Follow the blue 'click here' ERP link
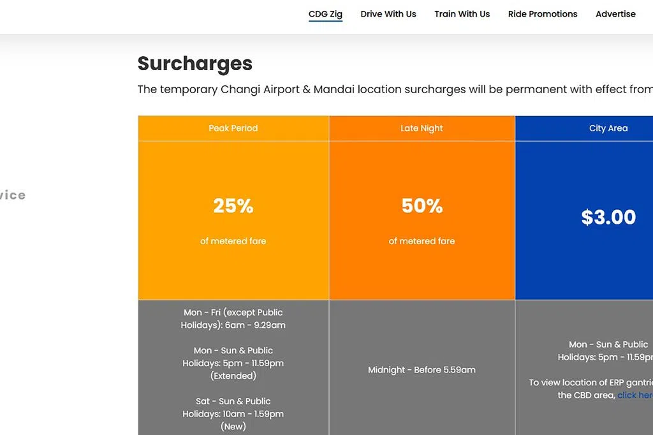The width and height of the screenshot is (653, 435). click(635, 395)
